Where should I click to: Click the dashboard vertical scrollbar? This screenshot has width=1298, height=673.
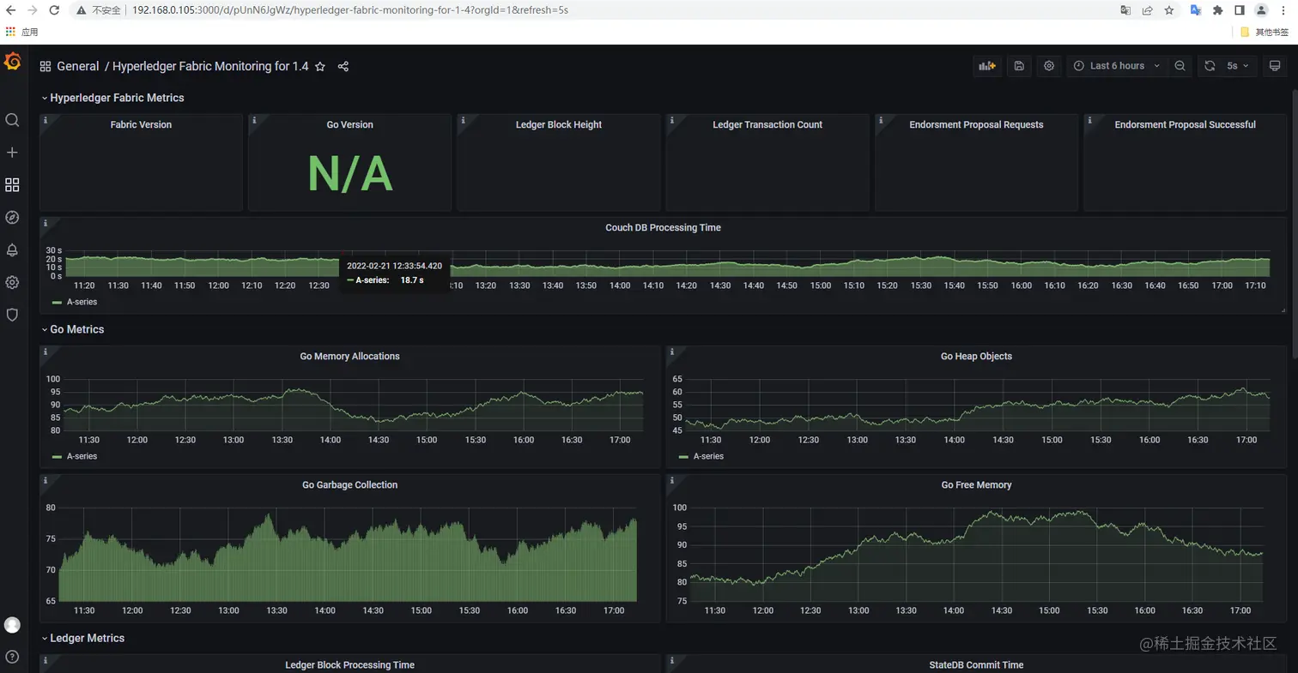[x=1295, y=223]
